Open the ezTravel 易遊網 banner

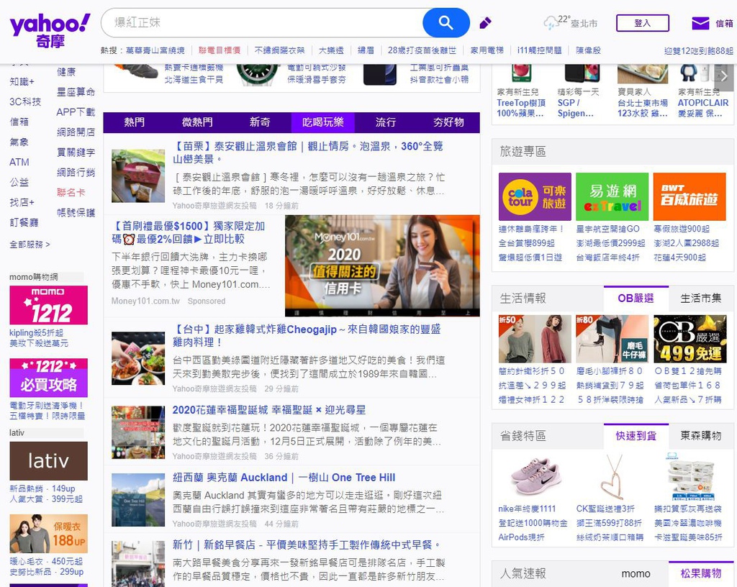[612, 196]
